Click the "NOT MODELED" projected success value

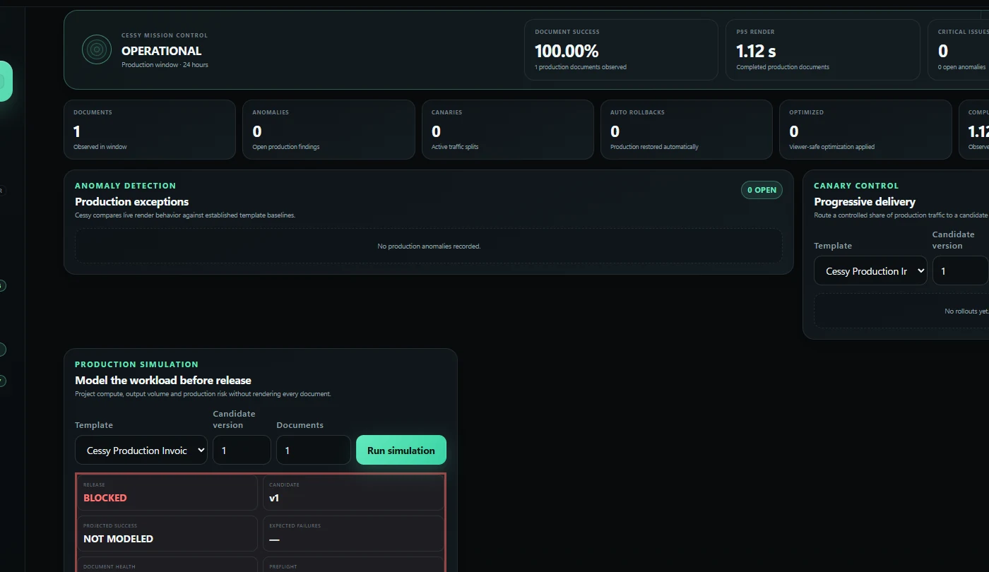(x=118, y=539)
